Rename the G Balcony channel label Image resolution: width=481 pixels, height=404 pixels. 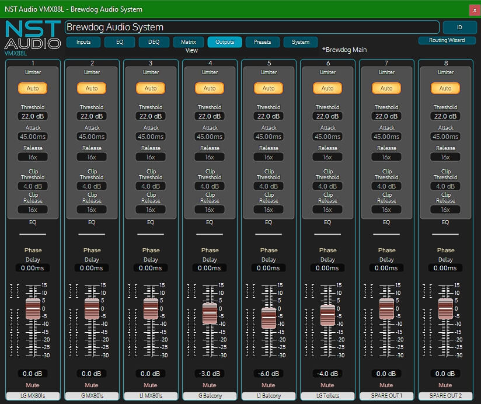point(210,396)
